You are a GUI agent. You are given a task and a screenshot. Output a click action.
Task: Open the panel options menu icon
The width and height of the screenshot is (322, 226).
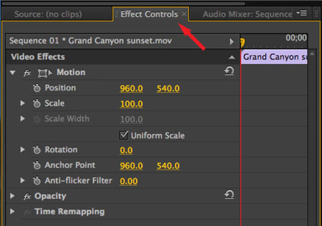point(302,13)
